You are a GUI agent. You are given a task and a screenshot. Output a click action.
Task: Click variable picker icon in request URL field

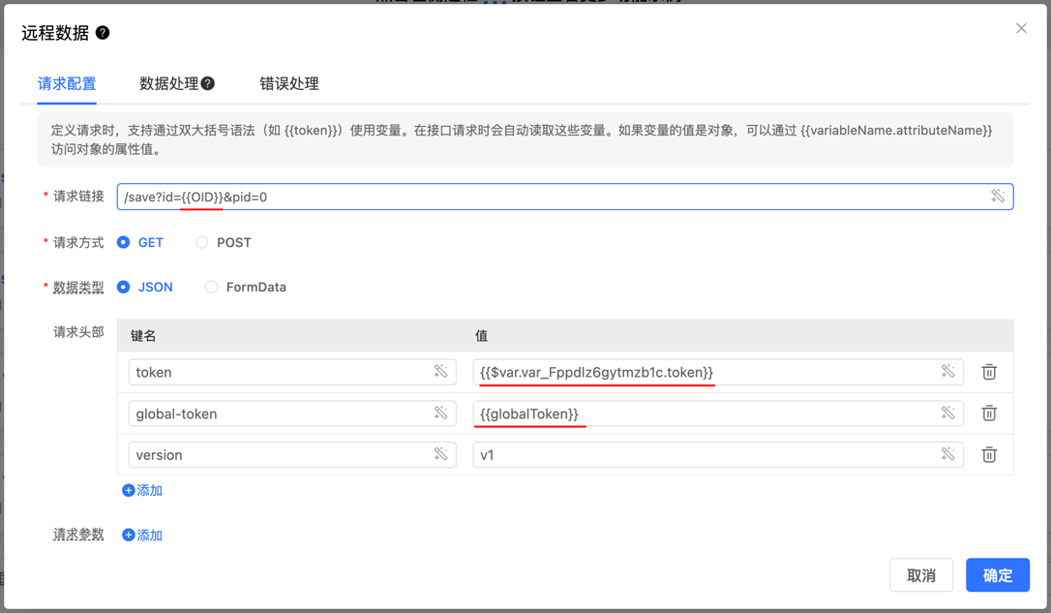click(998, 197)
